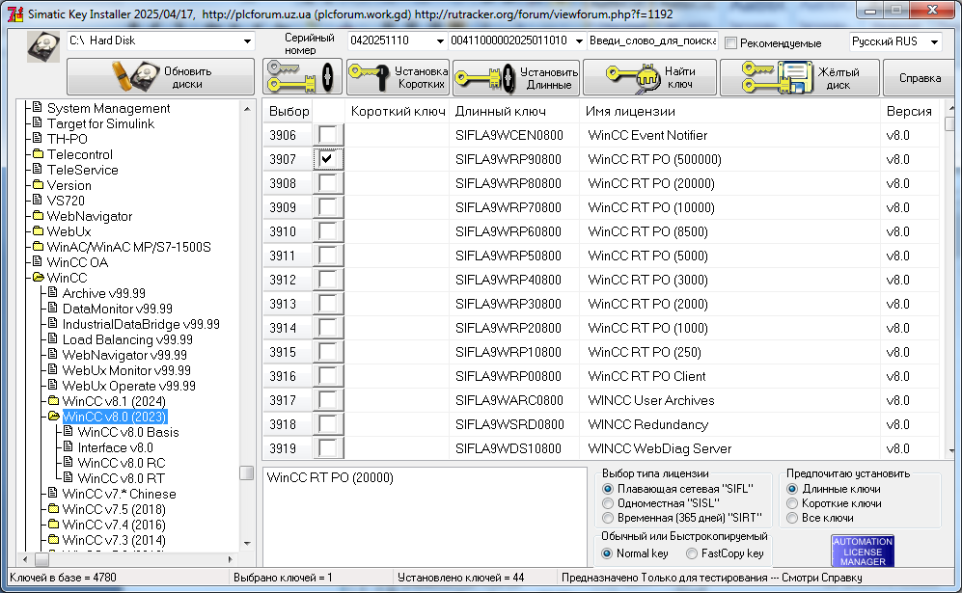Click the hard disk icon at top left

point(42,45)
